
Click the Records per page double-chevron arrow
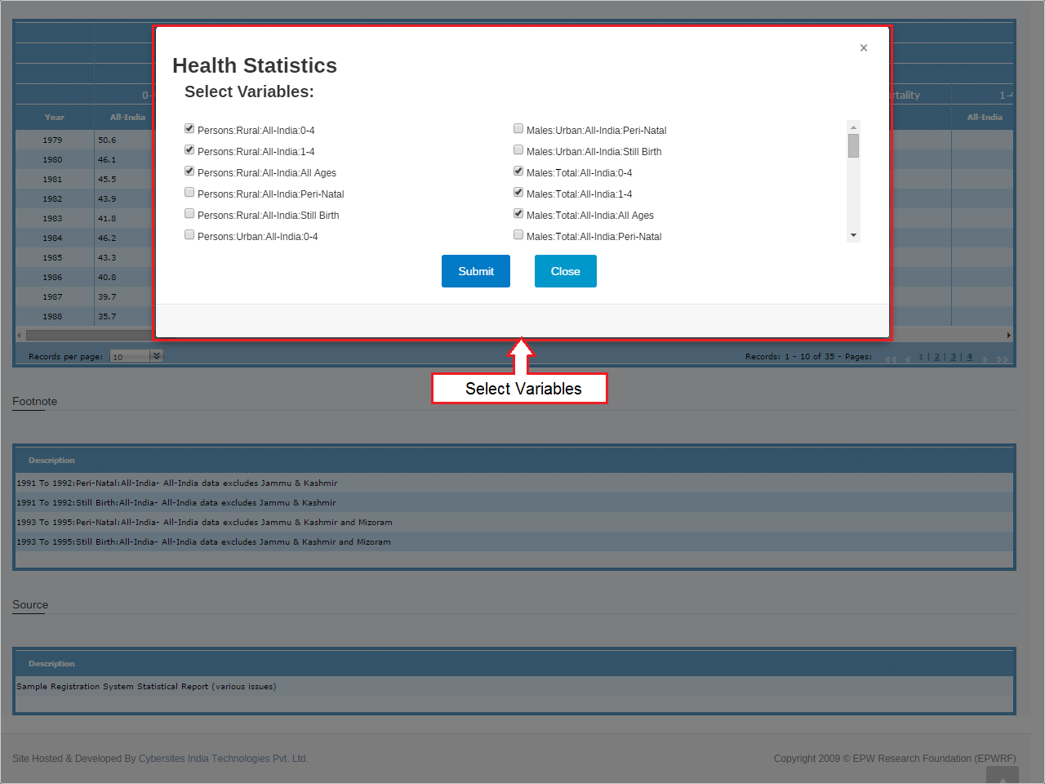click(x=157, y=356)
